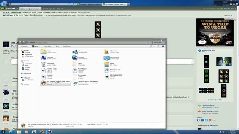Click New folder in Explorer toolbar

tap(66, 46)
